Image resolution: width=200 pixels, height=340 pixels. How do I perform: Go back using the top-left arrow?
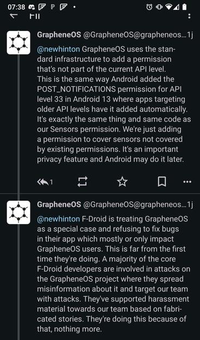[x=14, y=16]
